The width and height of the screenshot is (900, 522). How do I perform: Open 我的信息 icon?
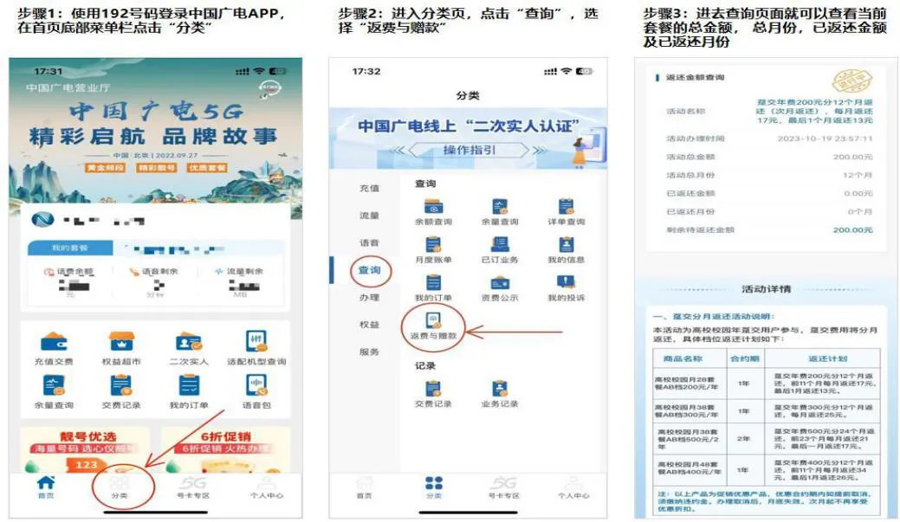point(566,245)
